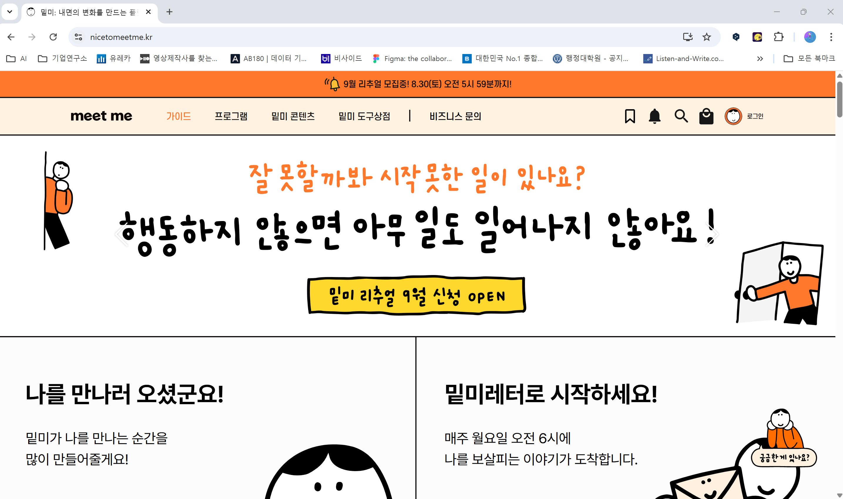Open the 모든 북마크 folder
Viewport: 843px width, 499px height.
point(809,58)
